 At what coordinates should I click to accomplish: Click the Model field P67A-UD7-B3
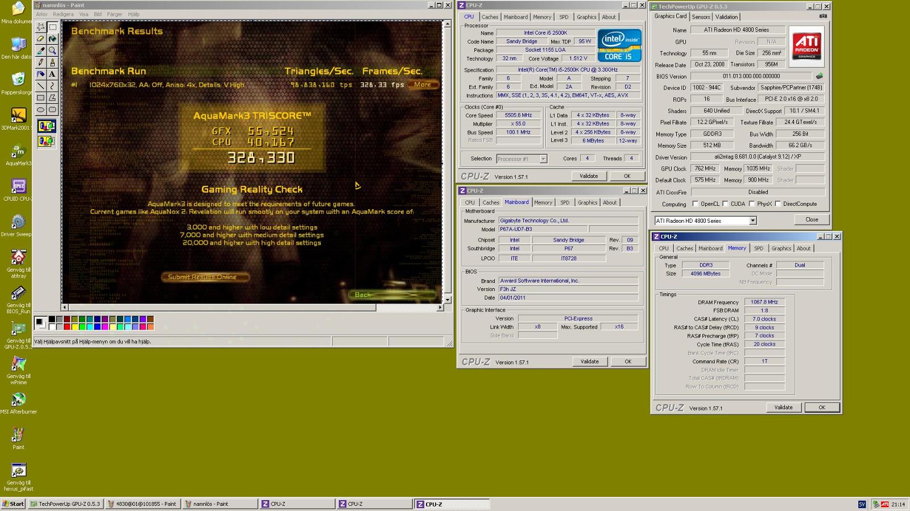pos(543,229)
